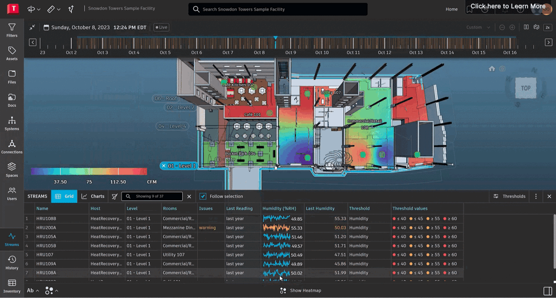Switch to the Charts tab
Viewport: 556px width, 298px height.
click(x=93, y=196)
